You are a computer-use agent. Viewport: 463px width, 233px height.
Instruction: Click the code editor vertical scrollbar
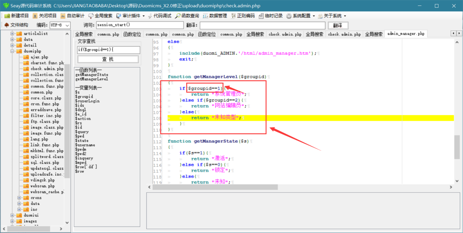pyautogui.click(x=457, y=112)
